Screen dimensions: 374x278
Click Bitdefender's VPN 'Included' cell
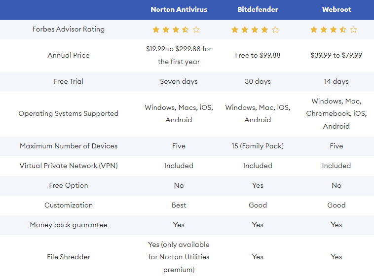click(258, 166)
